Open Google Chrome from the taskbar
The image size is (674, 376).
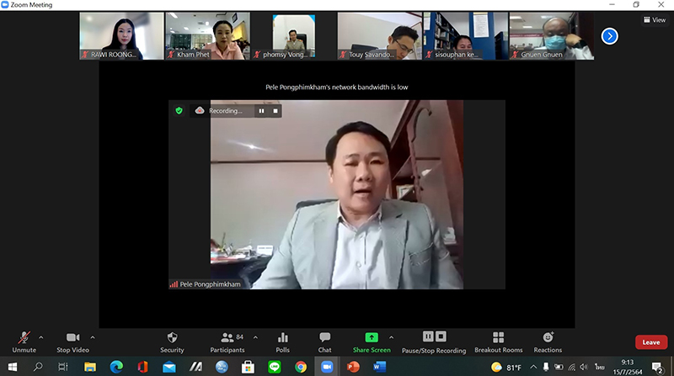[301, 367]
